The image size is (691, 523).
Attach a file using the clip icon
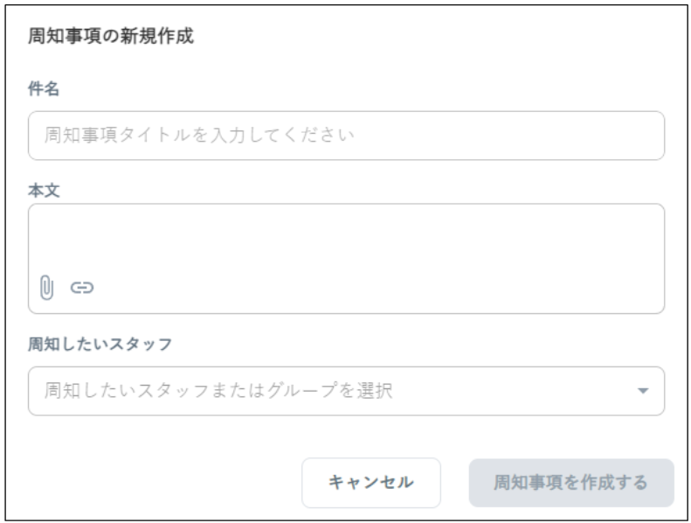pyautogui.click(x=47, y=286)
